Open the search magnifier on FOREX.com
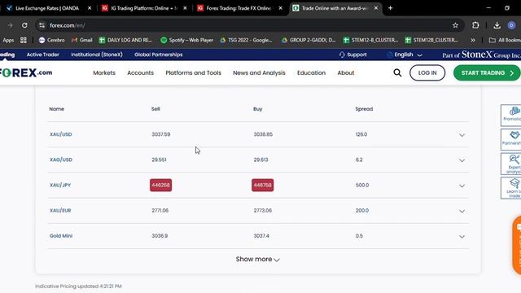 point(397,72)
